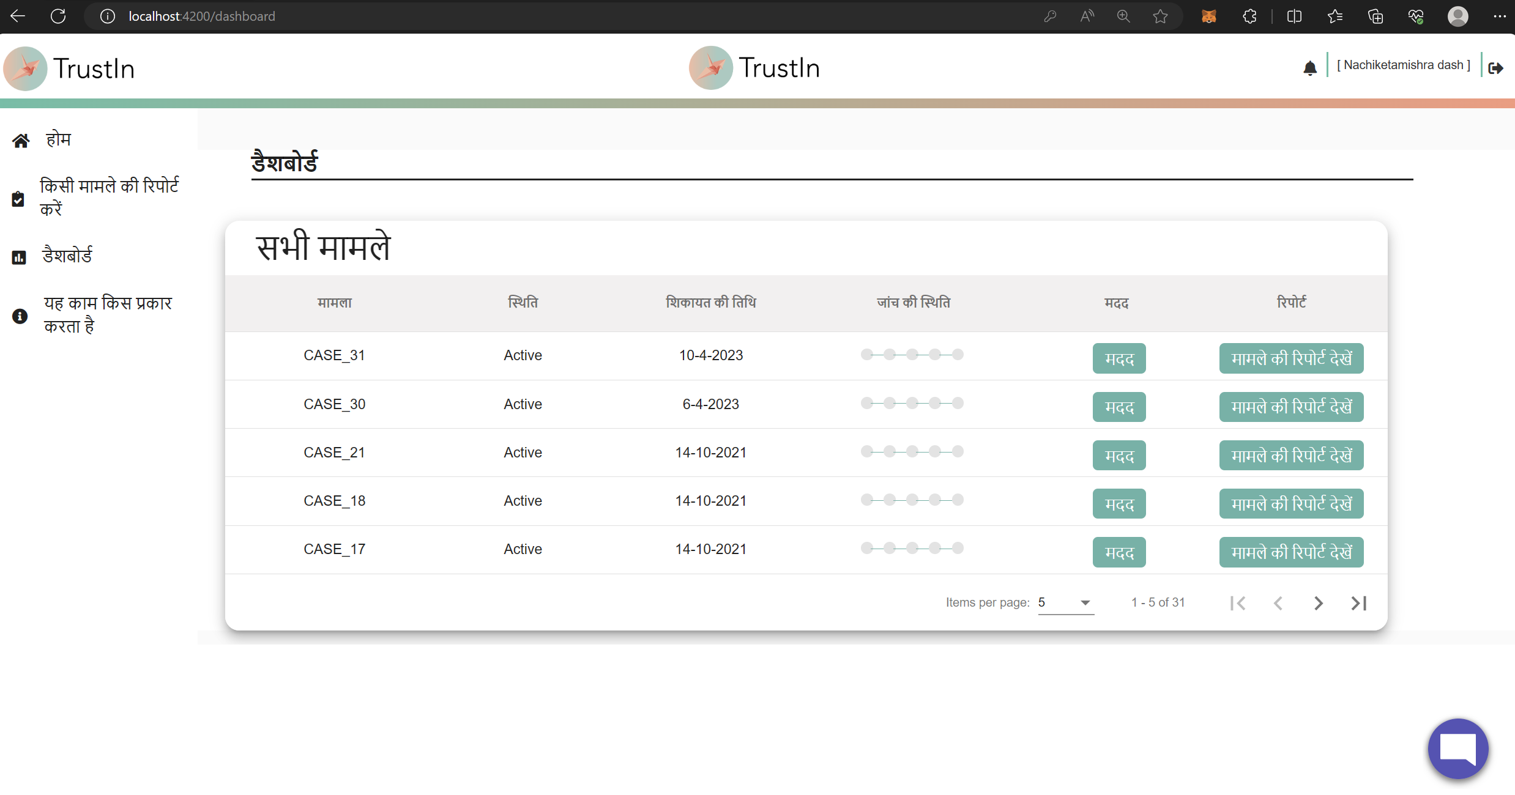1515x795 pixels.
Task: Jump to last page of cases
Action: coord(1358,603)
